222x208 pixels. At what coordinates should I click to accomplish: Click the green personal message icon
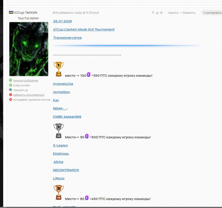11,80
